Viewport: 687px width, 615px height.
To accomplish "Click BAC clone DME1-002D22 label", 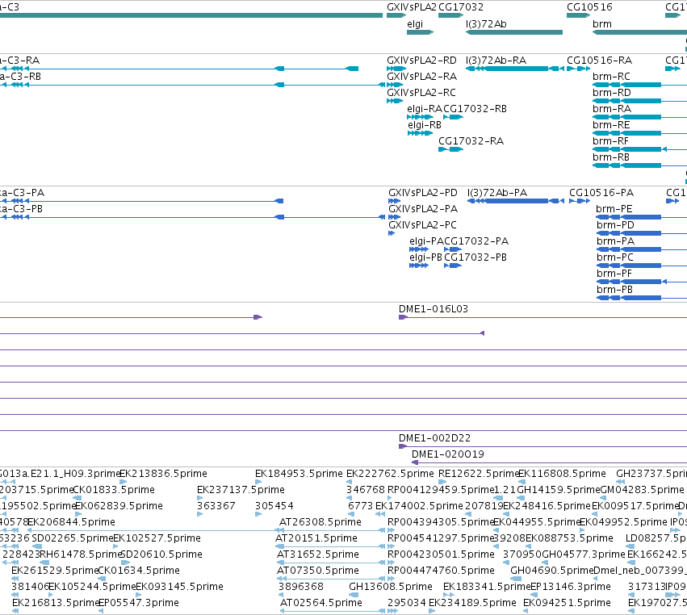I will click(434, 438).
